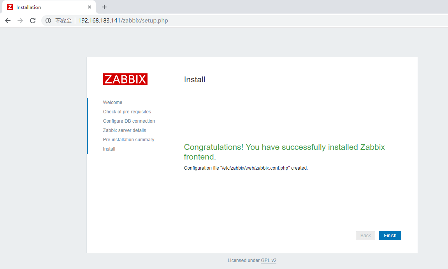Screen dimensions: 448x269
Task: Click the 'Licensed under' footer text
Action: [x=243, y=260]
